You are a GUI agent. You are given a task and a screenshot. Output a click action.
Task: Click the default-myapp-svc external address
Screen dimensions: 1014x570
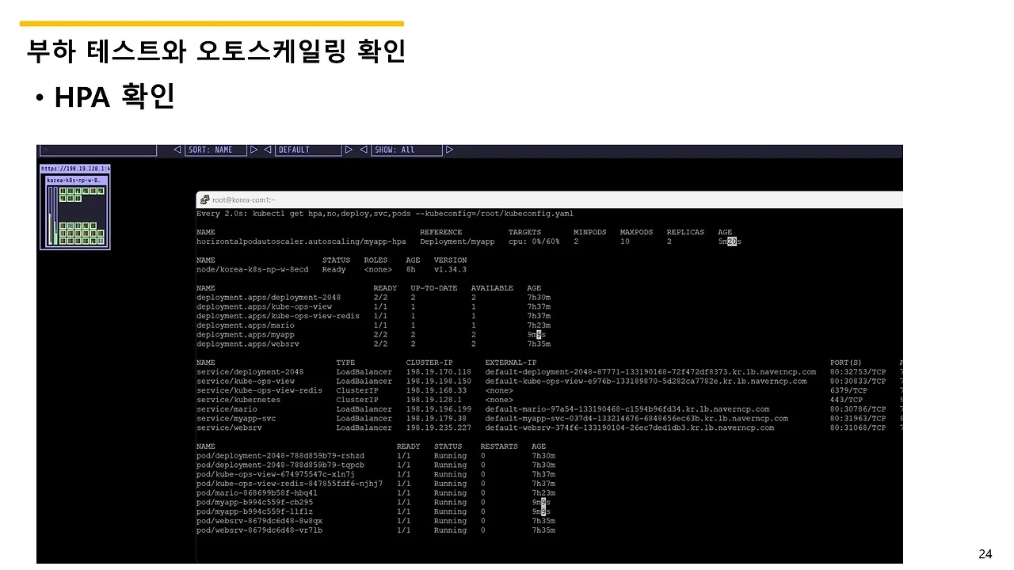coord(637,419)
